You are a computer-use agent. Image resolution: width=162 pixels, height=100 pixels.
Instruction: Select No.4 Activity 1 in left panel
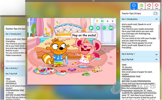(x=15, y=68)
